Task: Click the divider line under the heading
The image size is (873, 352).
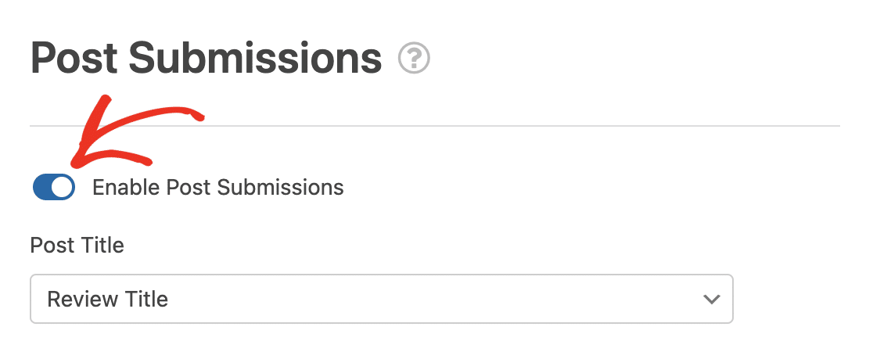Action: pyautogui.click(x=435, y=126)
